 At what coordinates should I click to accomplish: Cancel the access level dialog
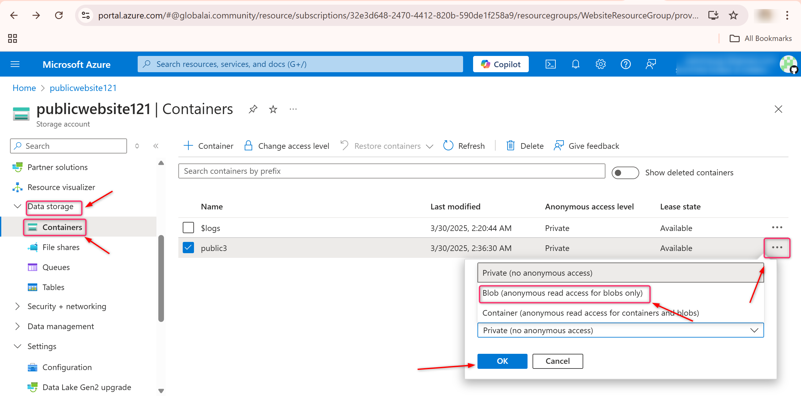(558, 361)
